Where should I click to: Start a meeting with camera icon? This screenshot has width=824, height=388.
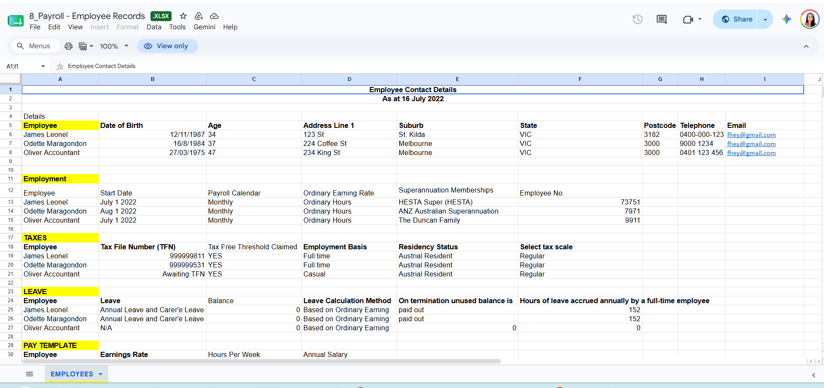click(x=688, y=19)
